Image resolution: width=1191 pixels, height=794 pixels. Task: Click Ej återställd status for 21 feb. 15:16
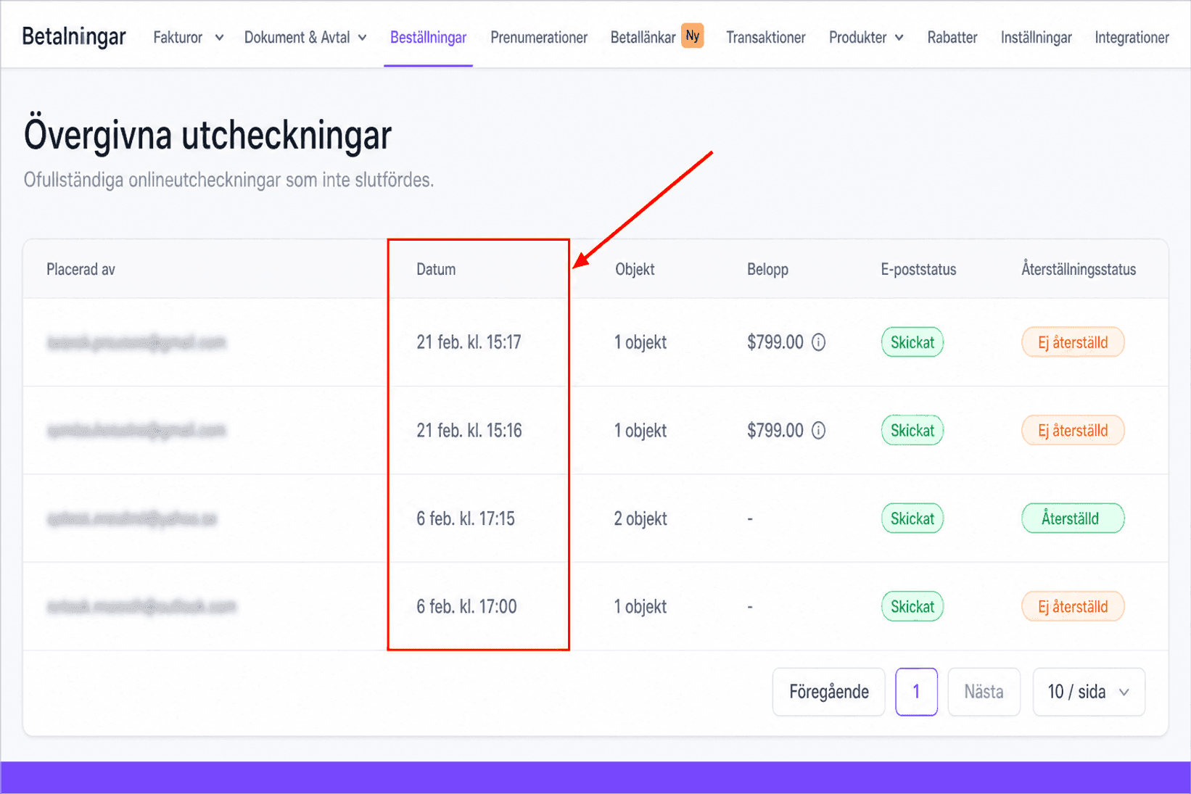tap(1073, 431)
